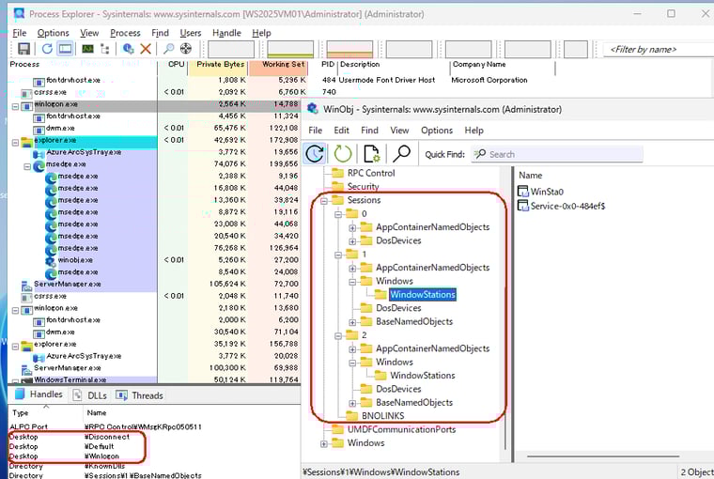The image size is (714, 479).
Task: Switch to the Threads tab
Action: coord(140,395)
